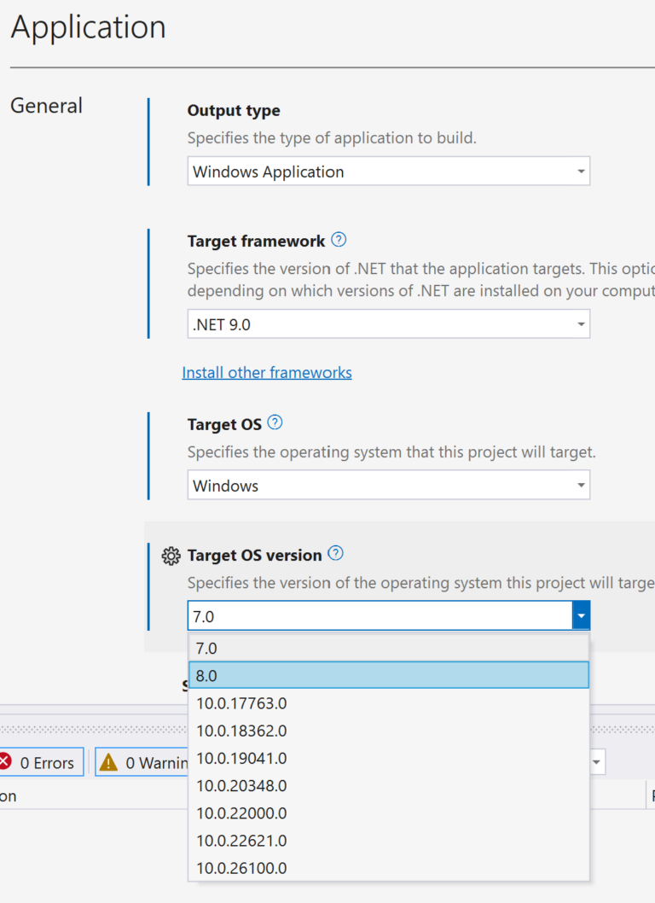Click the Install other frameworks link

tap(267, 372)
